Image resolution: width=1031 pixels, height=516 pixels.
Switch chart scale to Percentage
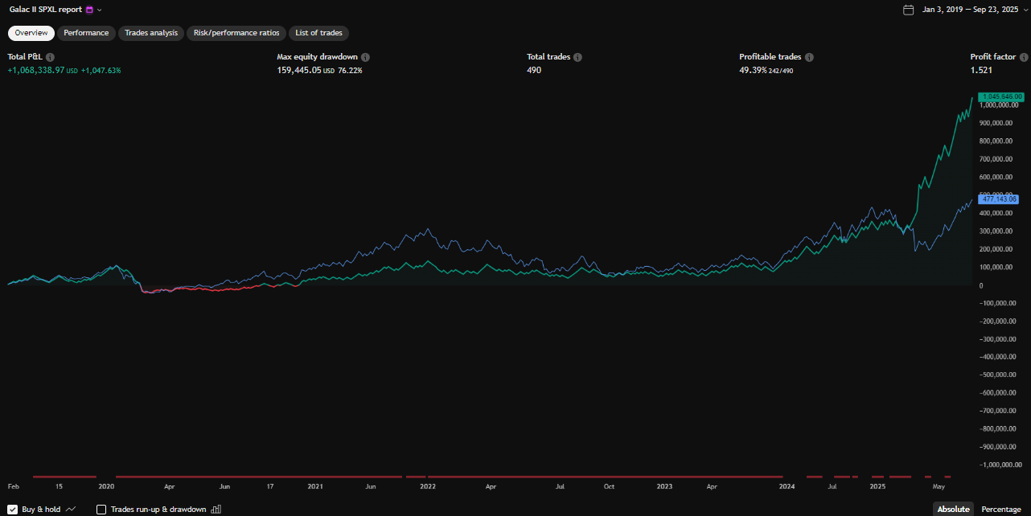(x=1000, y=510)
